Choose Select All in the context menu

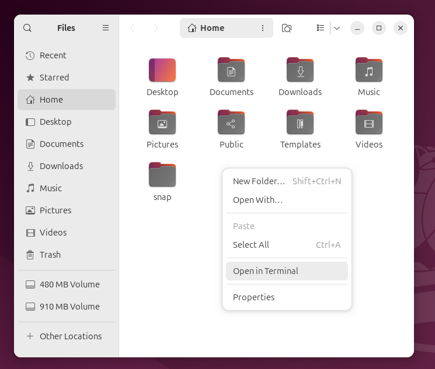point(287,245)
